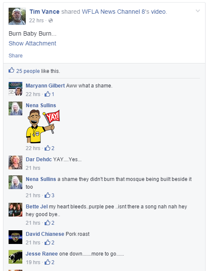Open the post options chevron dropdown

click(198, 11)
